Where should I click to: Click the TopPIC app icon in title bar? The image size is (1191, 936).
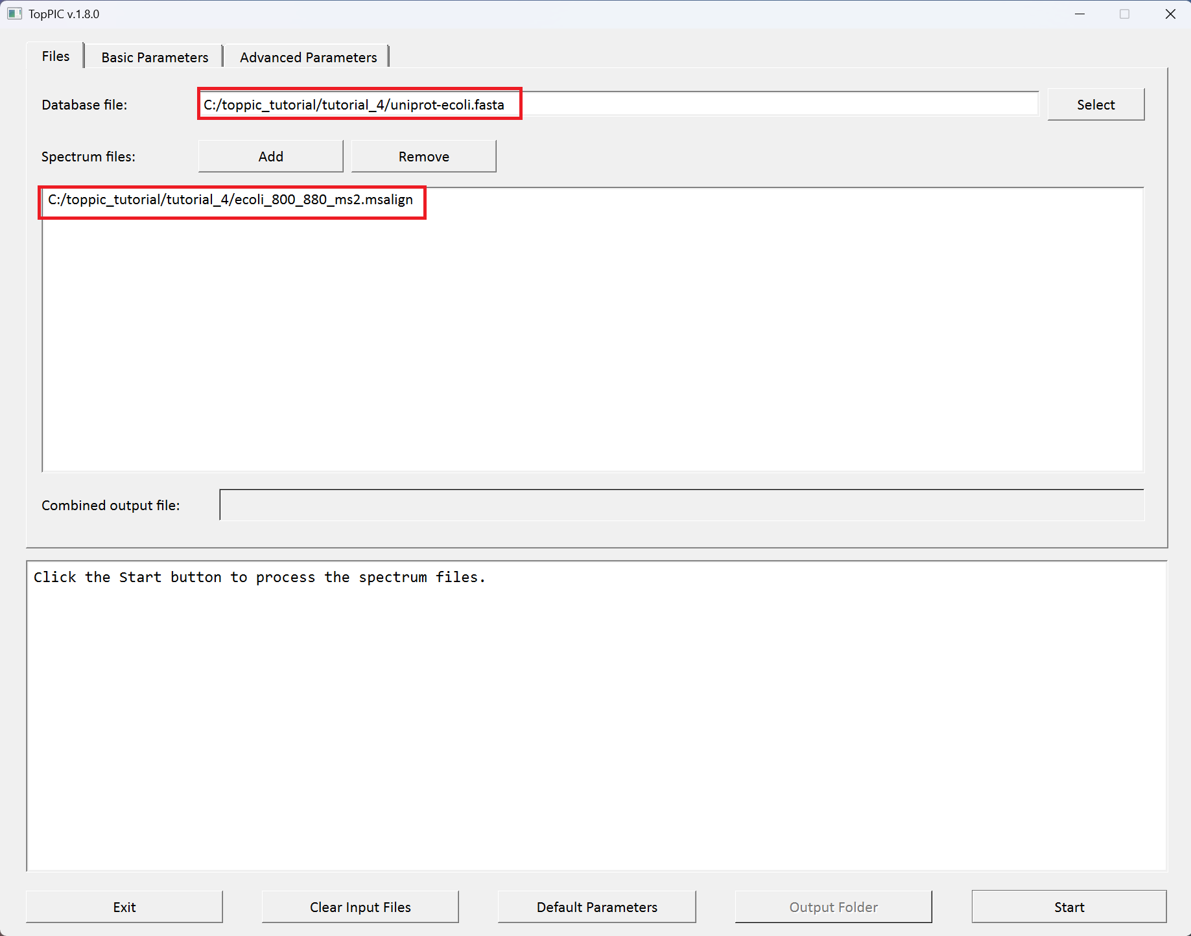click(14, 14)
